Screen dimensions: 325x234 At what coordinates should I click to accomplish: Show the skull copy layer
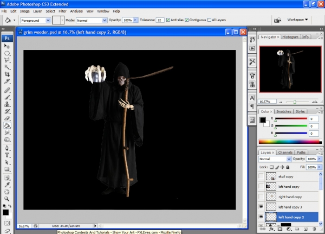tap(261, 176)
